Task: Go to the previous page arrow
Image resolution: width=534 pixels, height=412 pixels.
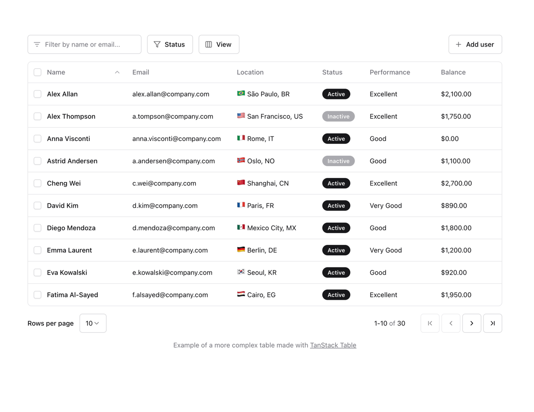Action: coord(451,323)
